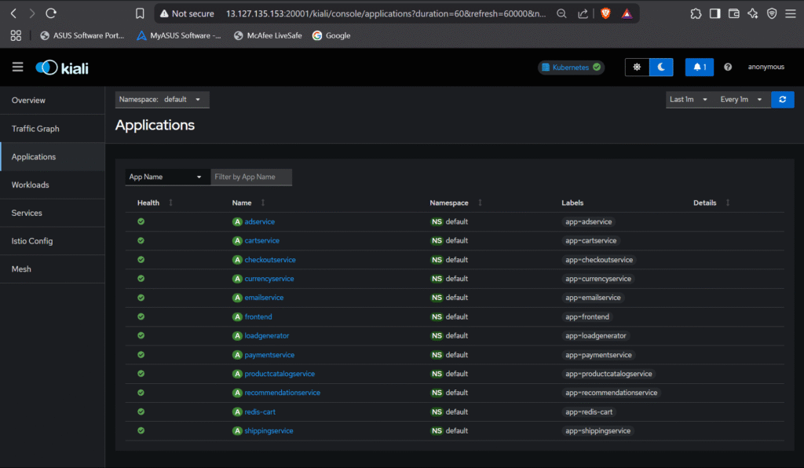Switch to light theme sun icon

click(x=637, y=68)
